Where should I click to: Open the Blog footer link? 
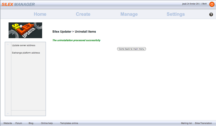click(31, 123)
